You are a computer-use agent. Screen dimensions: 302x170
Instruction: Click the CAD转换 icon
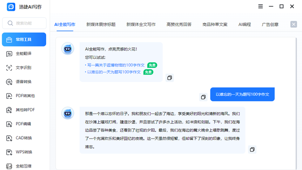9,138
